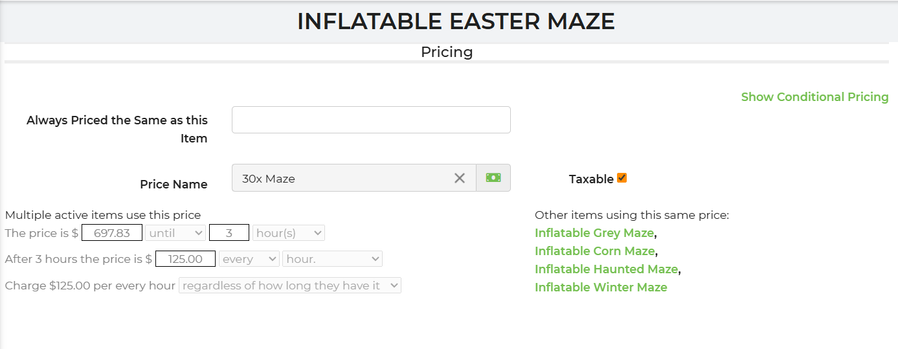Click the 697.83 price input
The height and width of the screenshot is (349, 898).
click(x=112, y=233)
